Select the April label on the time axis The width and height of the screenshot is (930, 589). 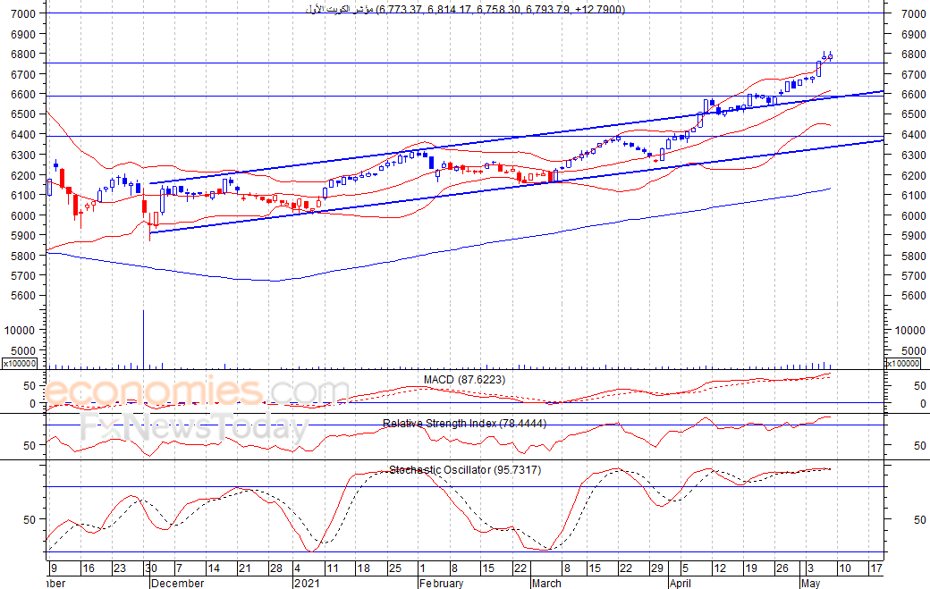pyautogui.click(x=680, y=583)
